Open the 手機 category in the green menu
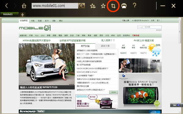This screenshot has width=183, height=114. [x=31, y=35]
